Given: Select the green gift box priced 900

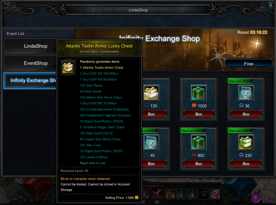Looking at the screenshot, I should pos(198,142).
